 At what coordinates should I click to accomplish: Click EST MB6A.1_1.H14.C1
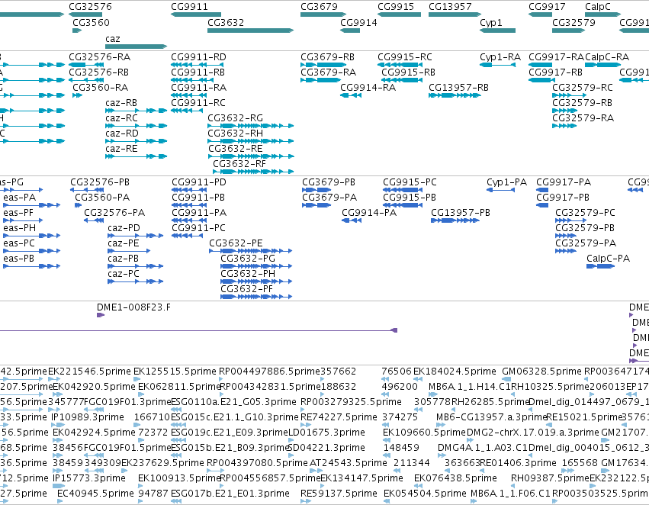pyautogui.click(x=470, y=387)
